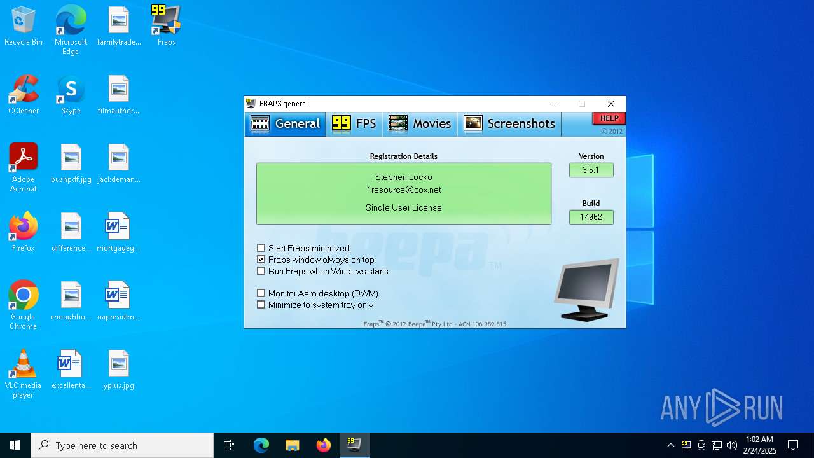Click the Windows search box
Screen dimensions: 814x458
[x=122, y=445]
